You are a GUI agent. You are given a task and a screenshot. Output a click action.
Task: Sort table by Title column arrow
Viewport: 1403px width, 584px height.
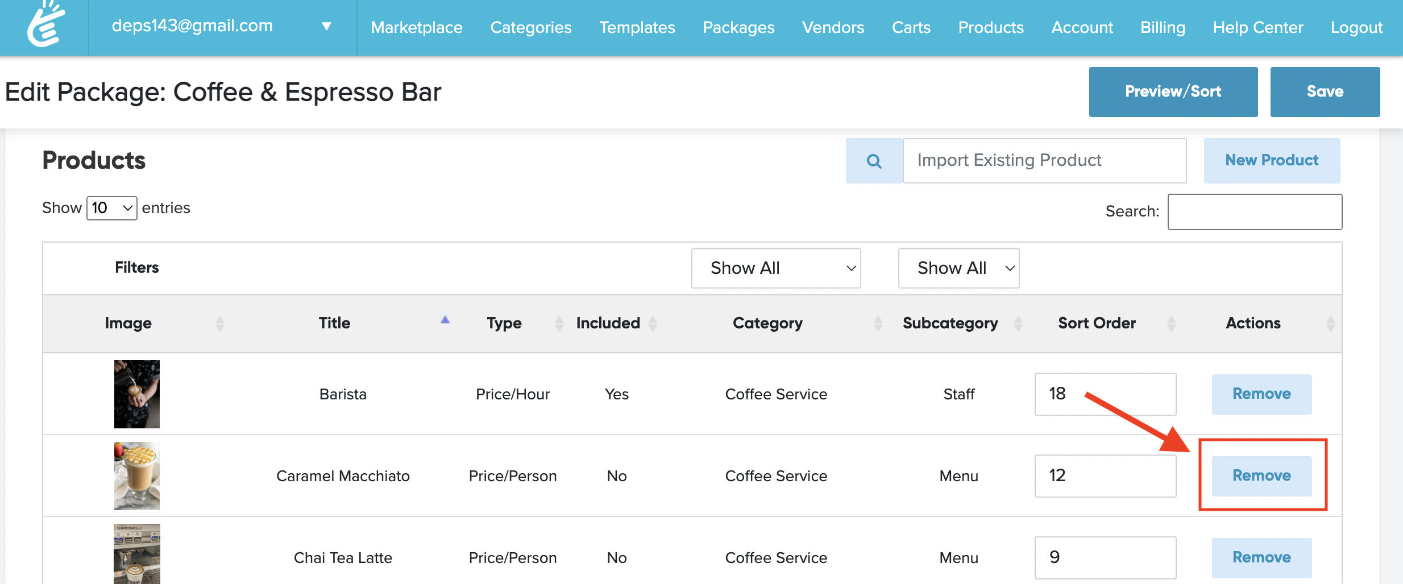tap(445, 321)
